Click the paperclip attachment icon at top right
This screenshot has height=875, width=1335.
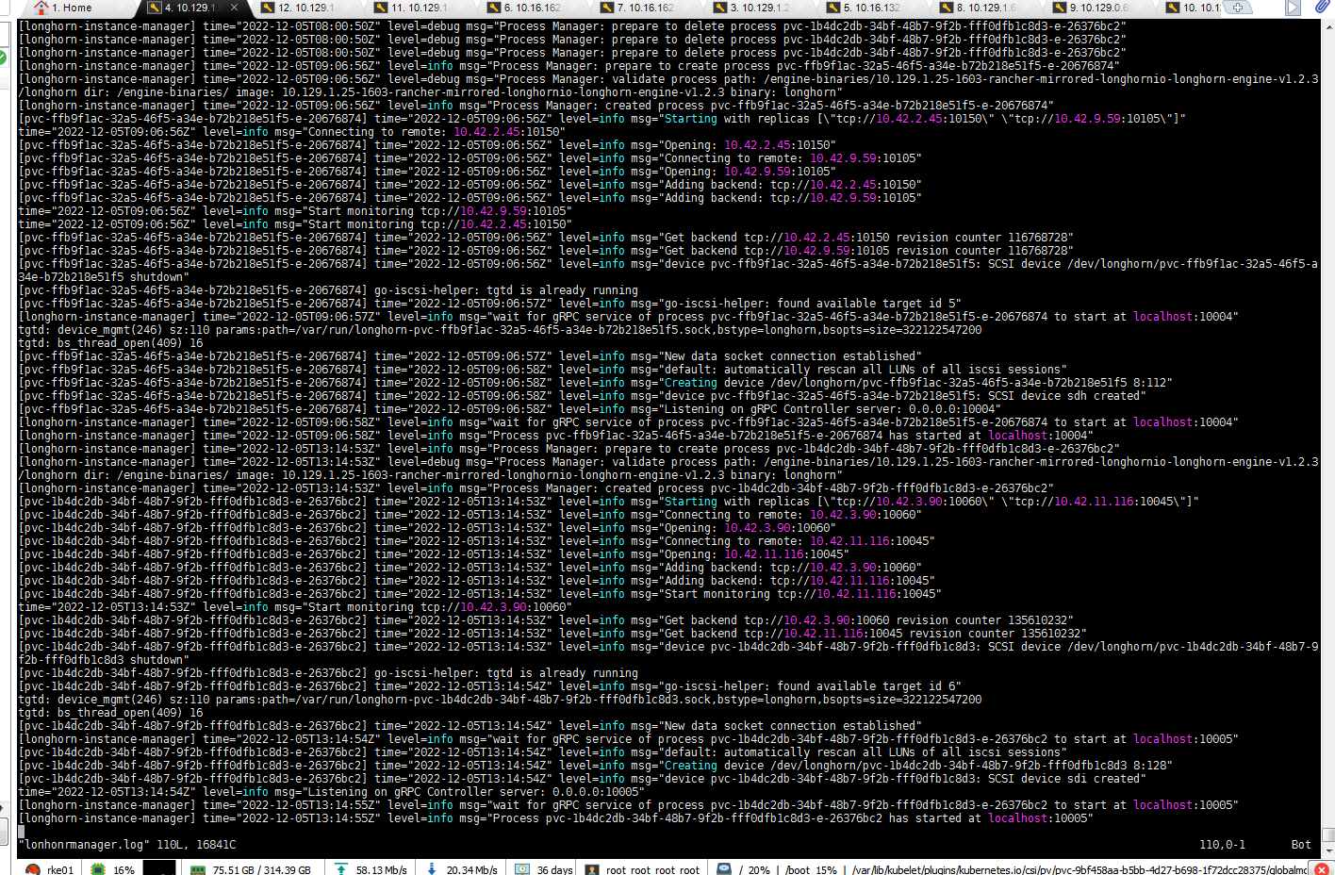(1323, 8)
